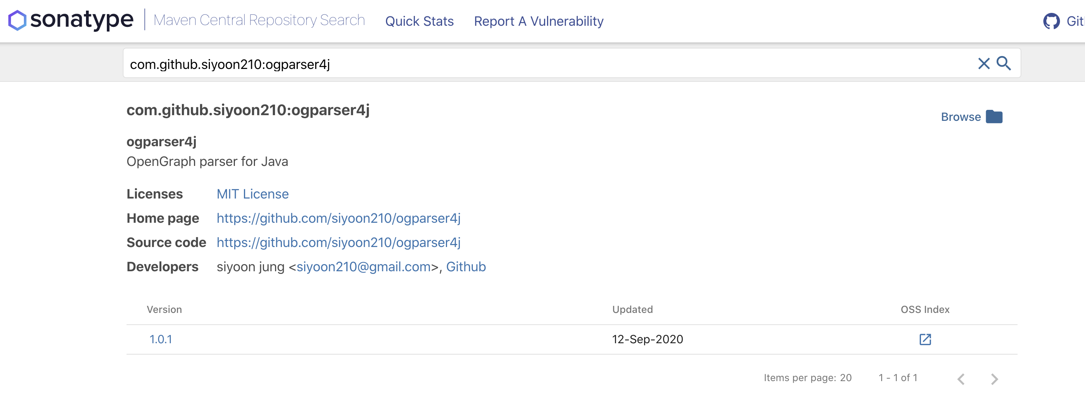Open the developer's Github link

[466, 267]
